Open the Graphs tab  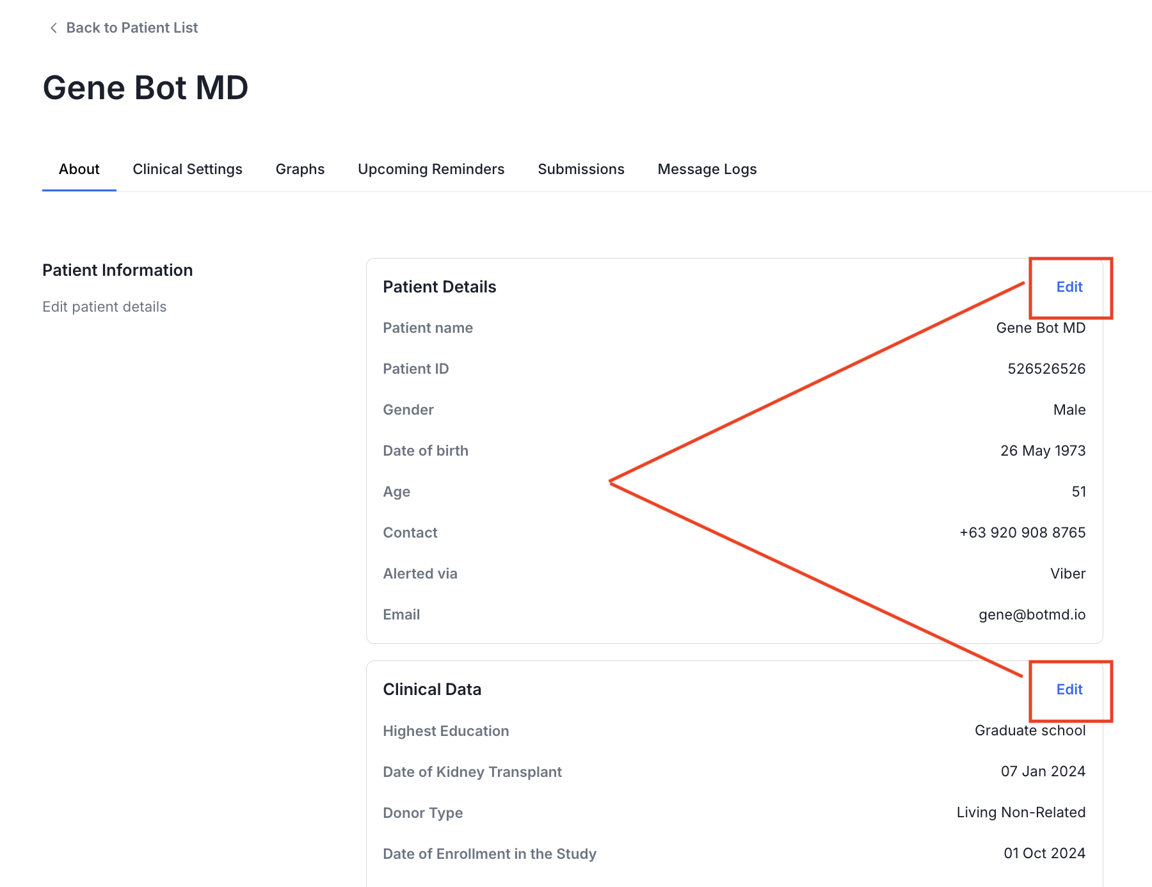[300, 169]
